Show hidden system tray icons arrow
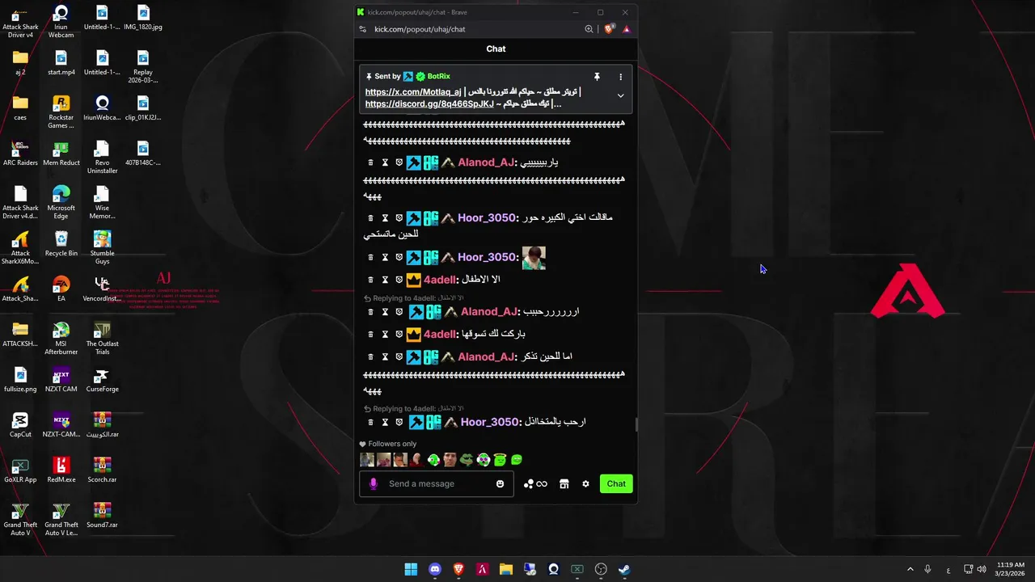The width and height of the screenshot is (1035, 582). tap(910, 569)
